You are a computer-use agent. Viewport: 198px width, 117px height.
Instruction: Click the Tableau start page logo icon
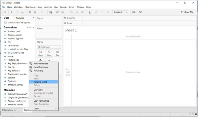5,12
